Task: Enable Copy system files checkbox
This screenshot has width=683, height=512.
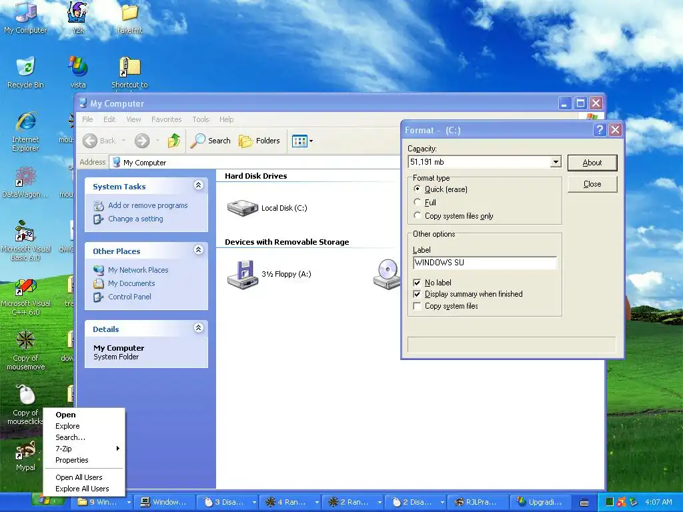Action: click(x=417, y=306)
